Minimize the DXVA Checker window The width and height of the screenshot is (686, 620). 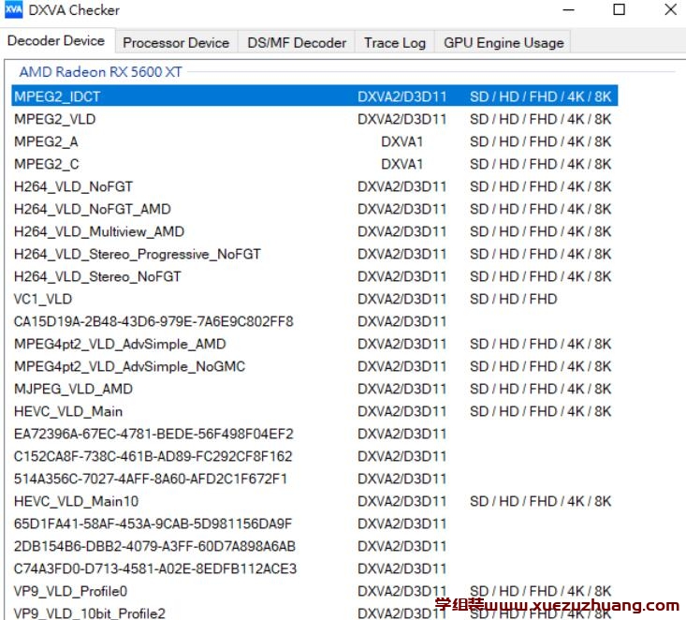click(x=569, y=10)
